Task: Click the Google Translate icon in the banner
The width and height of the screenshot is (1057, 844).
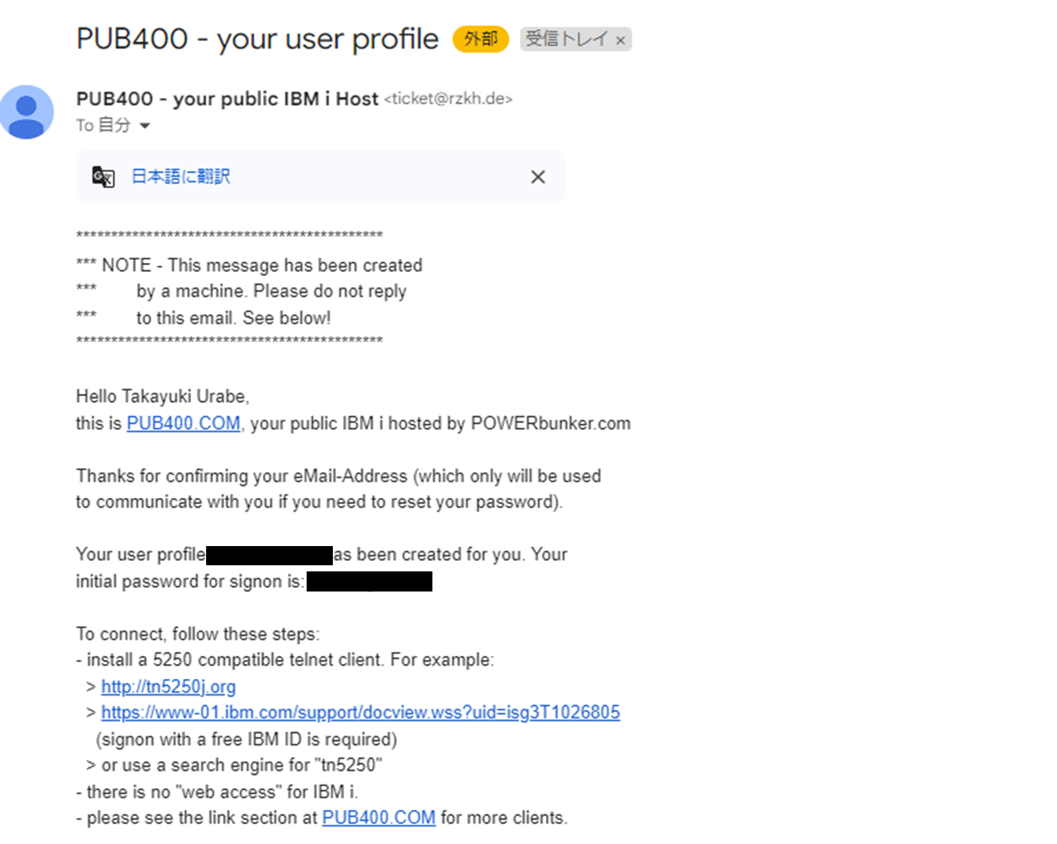Action: (104, 176)
